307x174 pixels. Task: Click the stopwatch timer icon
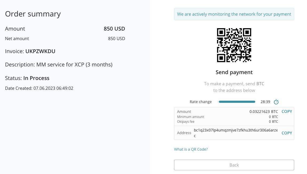tap(276, 102)
